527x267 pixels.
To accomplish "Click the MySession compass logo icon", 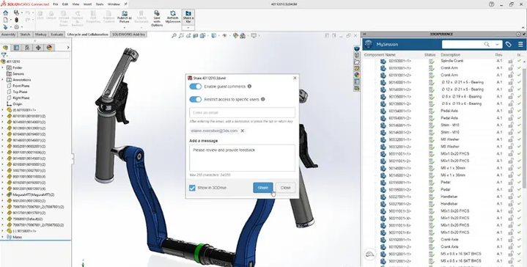I will 369,44.
